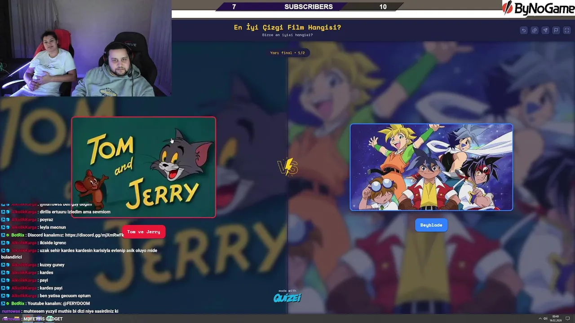
Task: Vote for Tom and Jerry image card
Action: coord(144,167)
